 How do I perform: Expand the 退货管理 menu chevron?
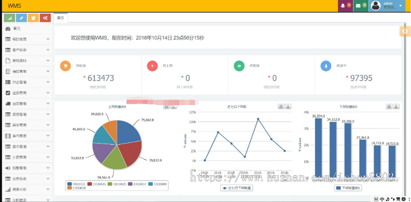pos(48,114)
